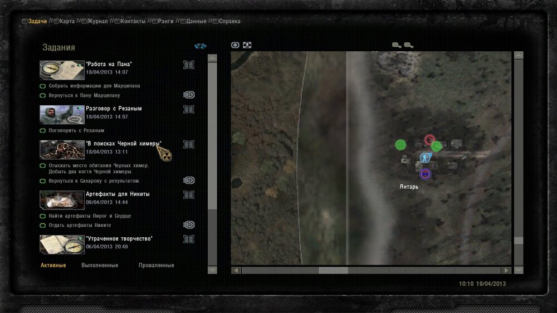Image resolution: width=557 pixels, height=313 pixels.
Task: Open description of Разговор с Резаным task
Action: pos(189,109)
